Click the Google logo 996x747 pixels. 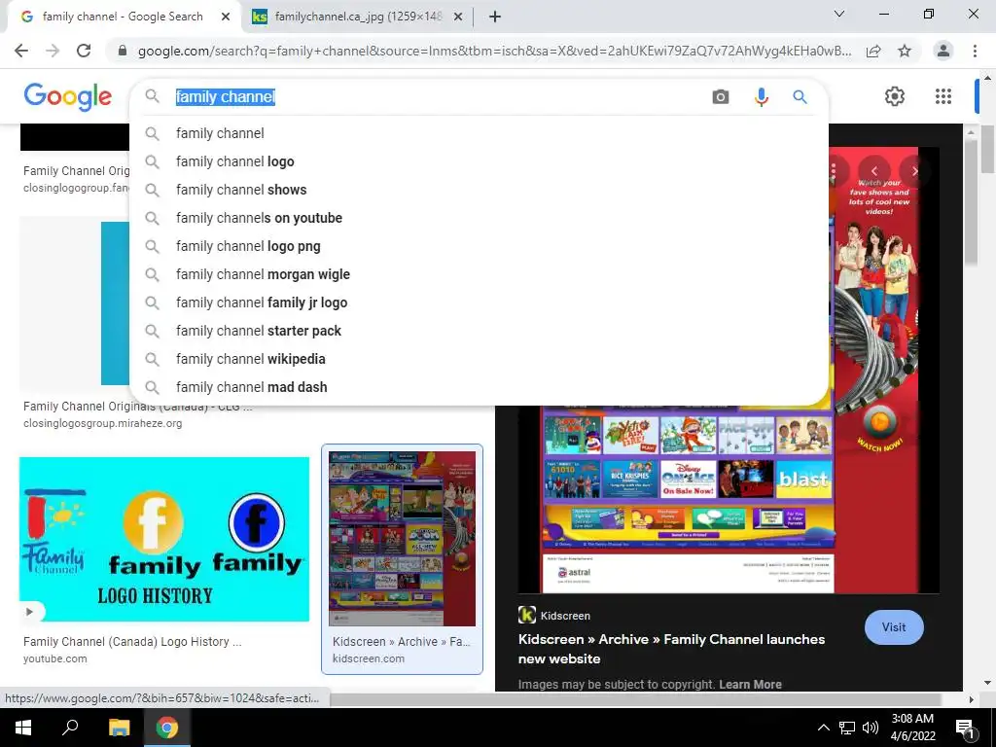click(68, 96)
